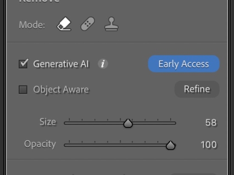This screenshot has height=175, width=234.
Task: Click the Size slider handle
Action: coord(128,123)
